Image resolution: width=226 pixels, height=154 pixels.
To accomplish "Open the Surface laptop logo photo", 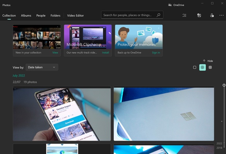I will pos(164,114).
